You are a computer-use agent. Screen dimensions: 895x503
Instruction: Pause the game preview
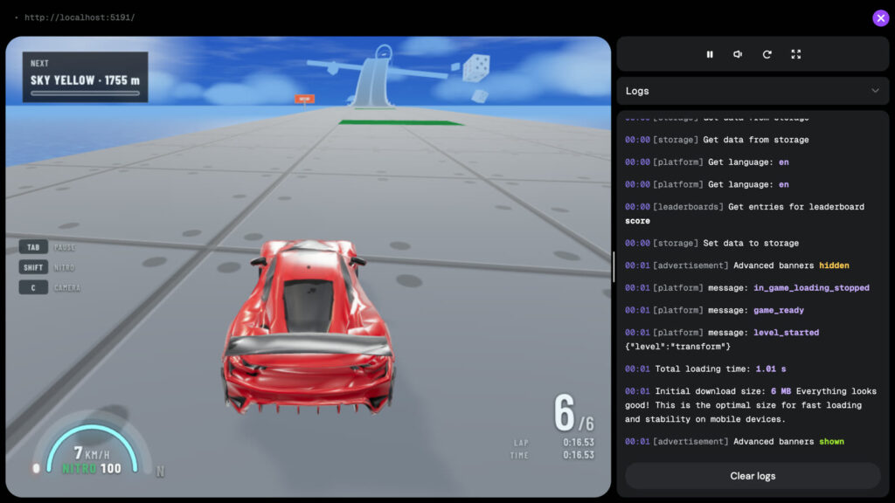[x=710, y=54]
